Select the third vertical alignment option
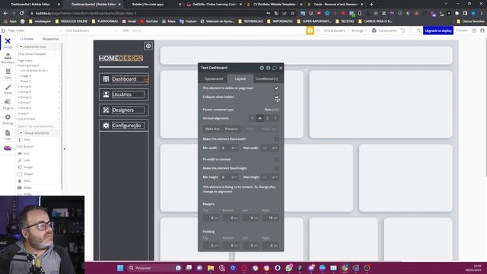This screenshot has height=274, width=487. click(x=267, y=119)
